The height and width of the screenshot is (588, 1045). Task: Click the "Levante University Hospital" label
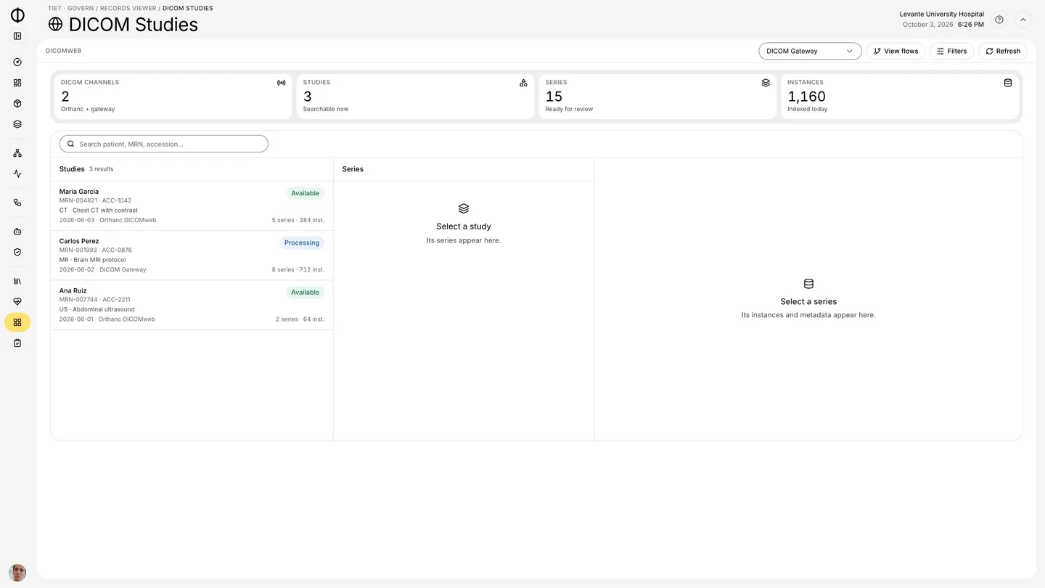(942, 14)
